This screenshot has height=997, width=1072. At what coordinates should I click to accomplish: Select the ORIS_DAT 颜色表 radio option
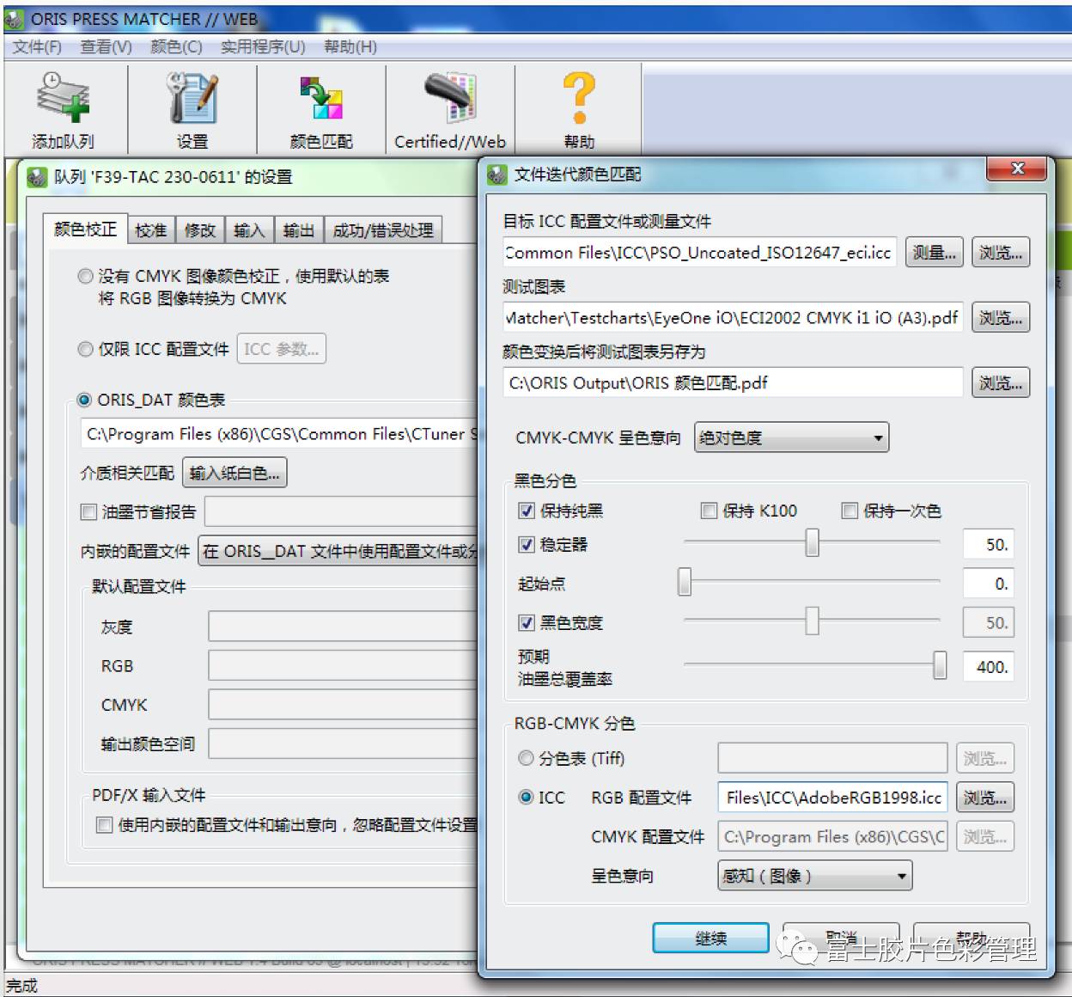[85, 400]
